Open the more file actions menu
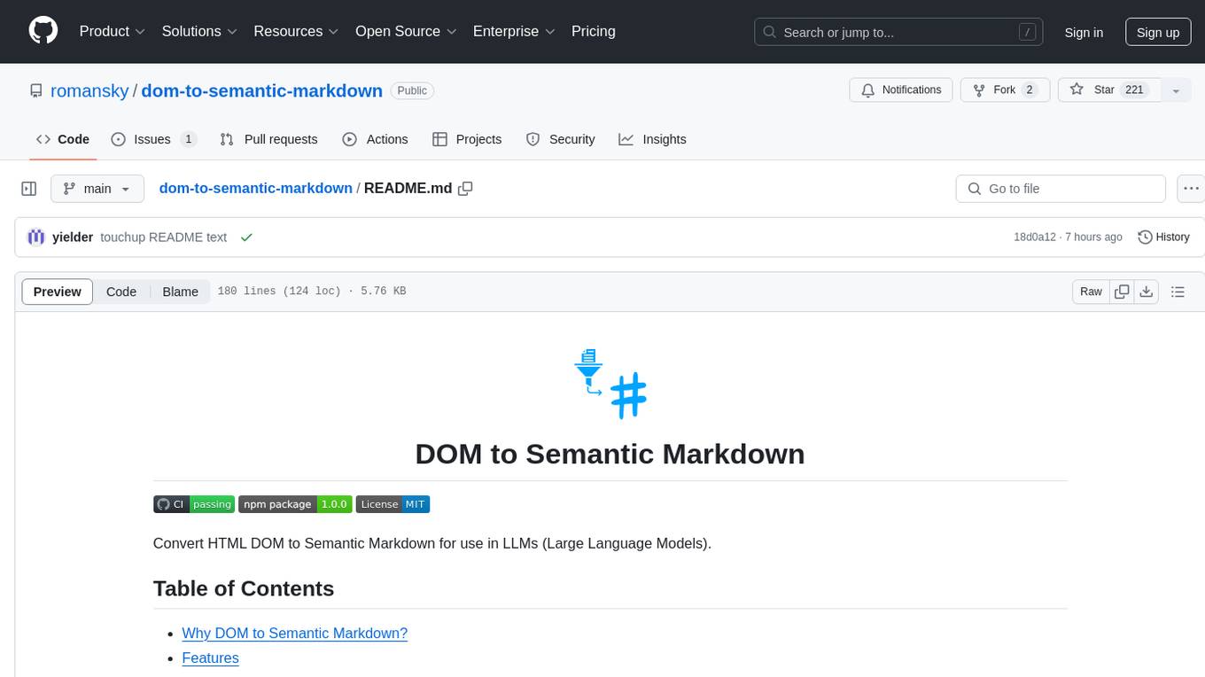The height and width of the screenshot is (677, 1205). point(1191,189)
